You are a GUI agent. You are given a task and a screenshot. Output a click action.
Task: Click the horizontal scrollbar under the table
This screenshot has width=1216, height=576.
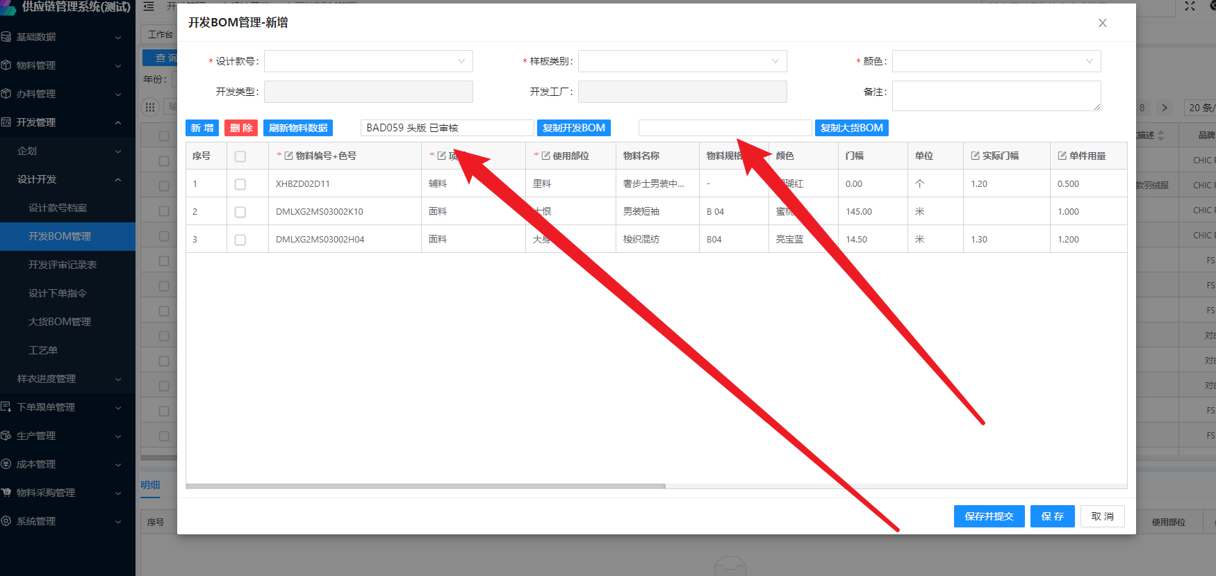pos(425,486)
